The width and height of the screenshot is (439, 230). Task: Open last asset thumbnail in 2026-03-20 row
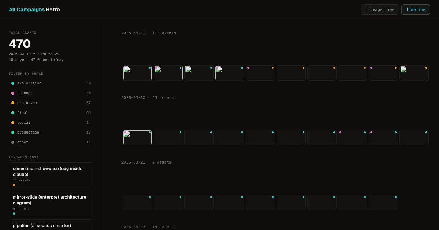(x=414, y=138)
